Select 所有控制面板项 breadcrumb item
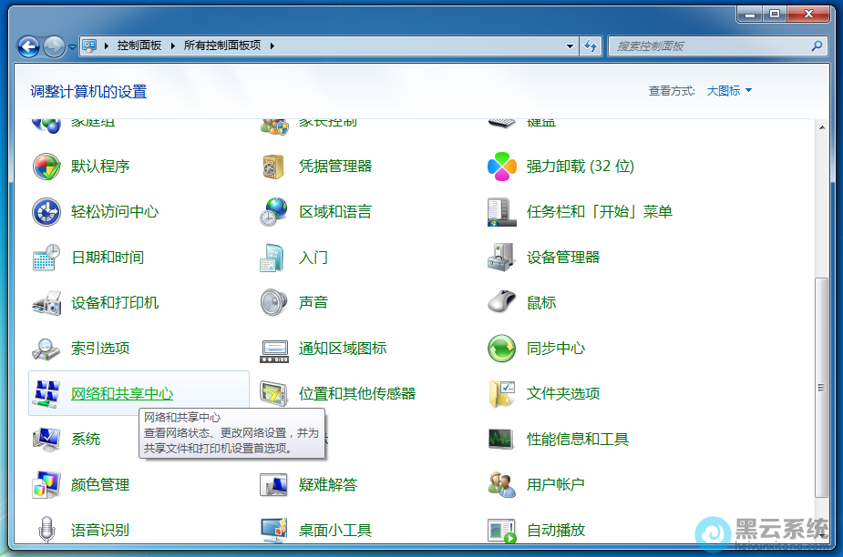Image resolution: width=843 pixels, height=557 pixels. click(223, 46)
